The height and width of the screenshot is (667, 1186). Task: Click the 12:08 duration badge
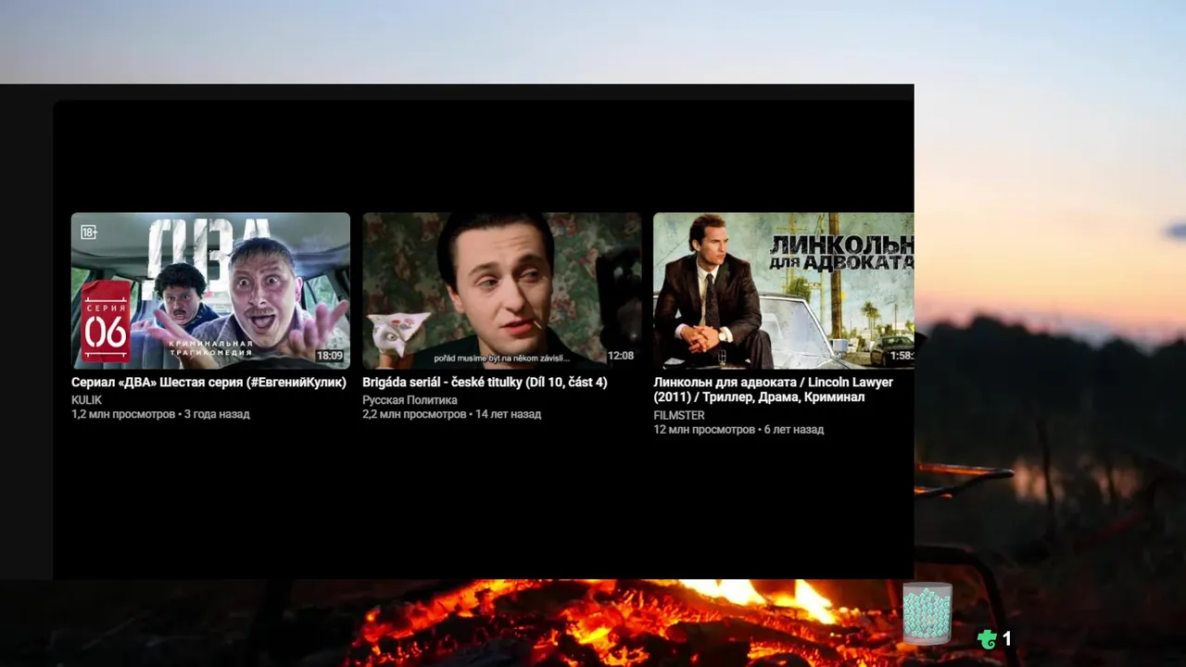(x=620, y=356)
